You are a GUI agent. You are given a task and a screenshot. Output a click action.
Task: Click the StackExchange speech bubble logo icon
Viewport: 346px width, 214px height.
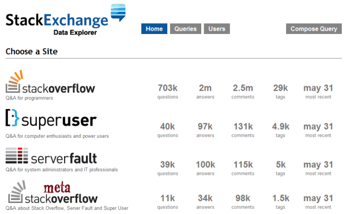(118, 13)
